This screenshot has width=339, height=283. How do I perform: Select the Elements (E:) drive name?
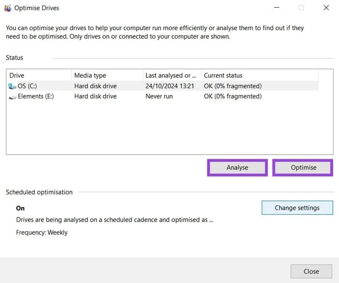[x=36, y=97]
